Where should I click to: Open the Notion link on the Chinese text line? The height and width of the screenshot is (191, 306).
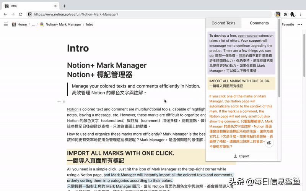[x=73, y=121]
